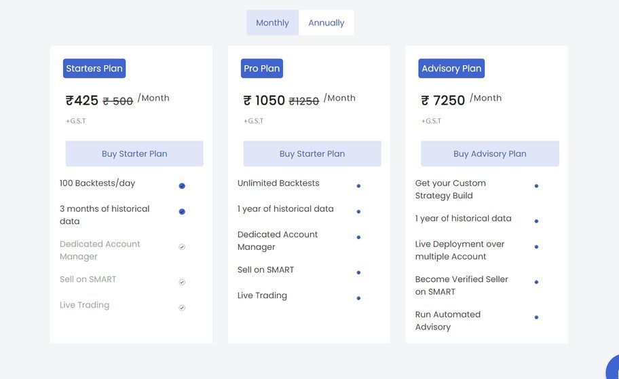
Task: Click greyed check icon beside Starters Sell on SMART
Action: (x=182, y=282)
